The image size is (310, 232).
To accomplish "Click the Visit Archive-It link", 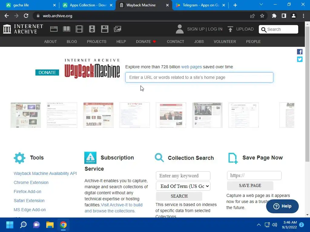I will [114, 208].
